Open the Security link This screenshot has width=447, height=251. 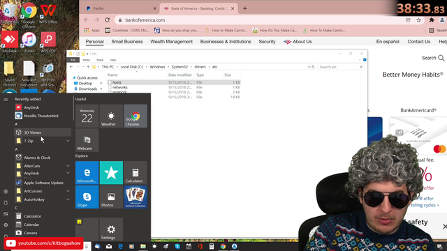click(267, 42)
